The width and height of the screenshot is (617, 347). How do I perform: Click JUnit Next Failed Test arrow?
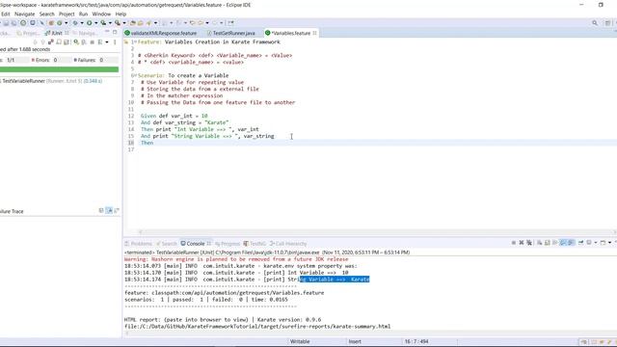36,42
